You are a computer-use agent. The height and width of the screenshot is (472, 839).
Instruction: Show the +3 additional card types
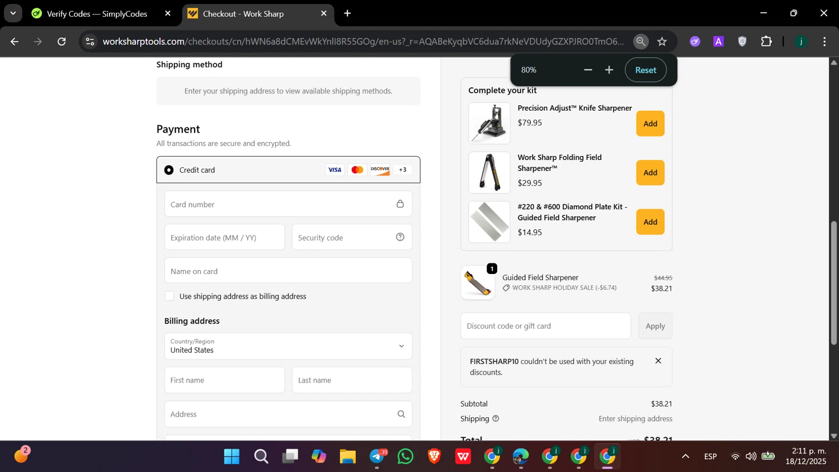pos(403,169)
